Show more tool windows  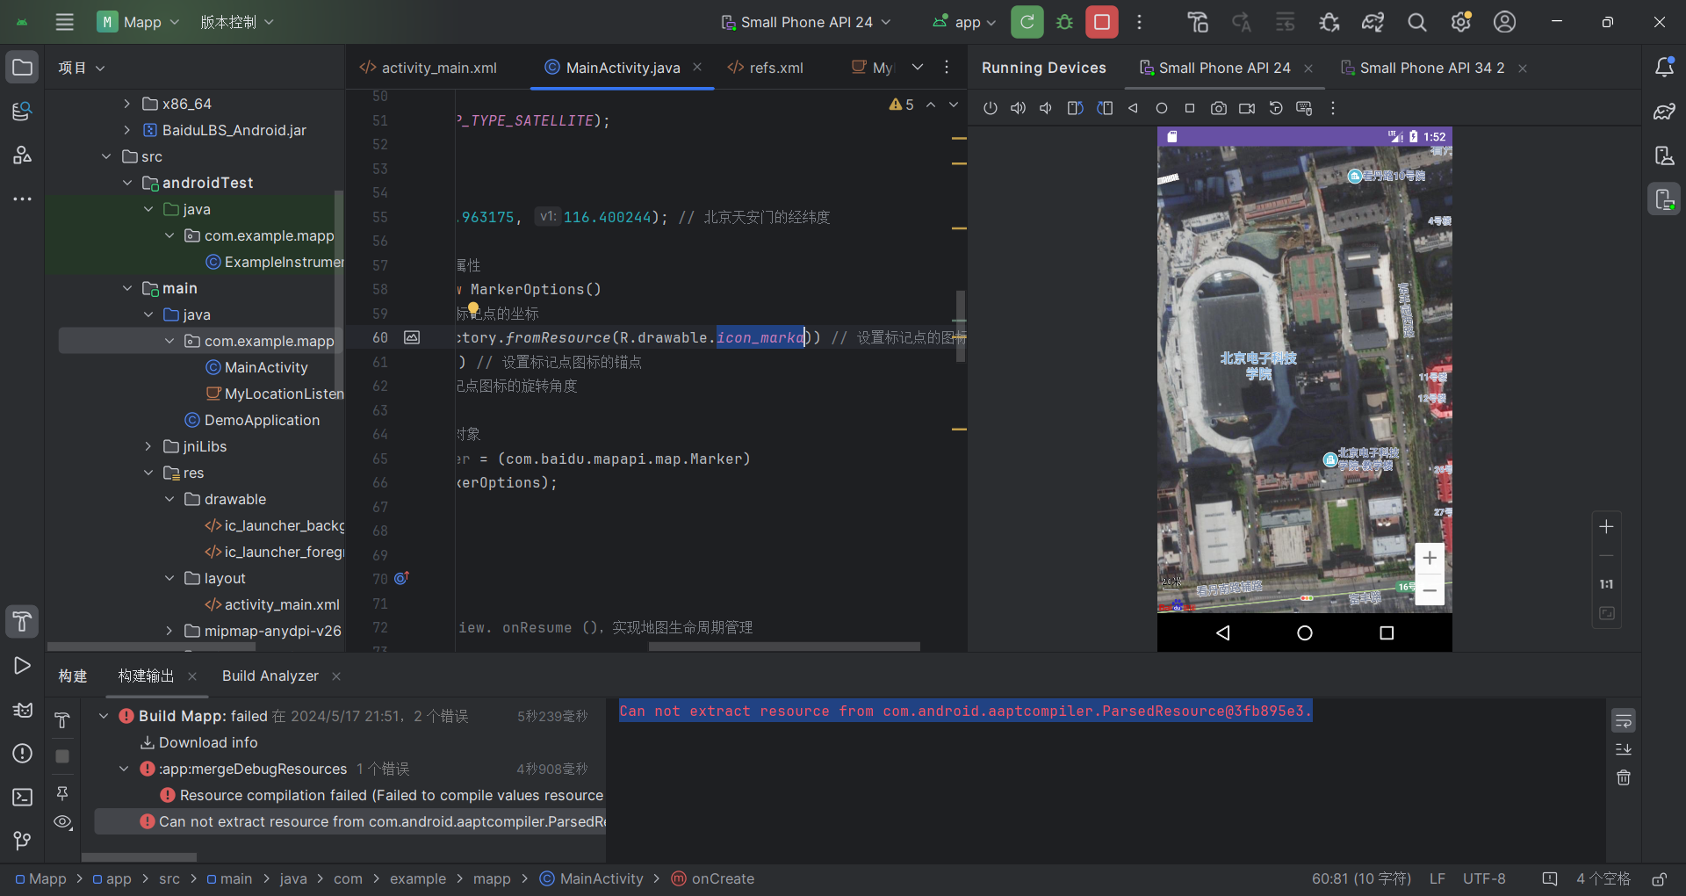(22, 199)
